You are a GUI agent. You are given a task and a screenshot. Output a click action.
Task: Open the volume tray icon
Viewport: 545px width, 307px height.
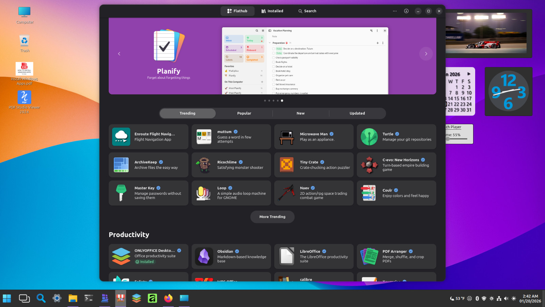pyautogui.click(x=506, y=298)
